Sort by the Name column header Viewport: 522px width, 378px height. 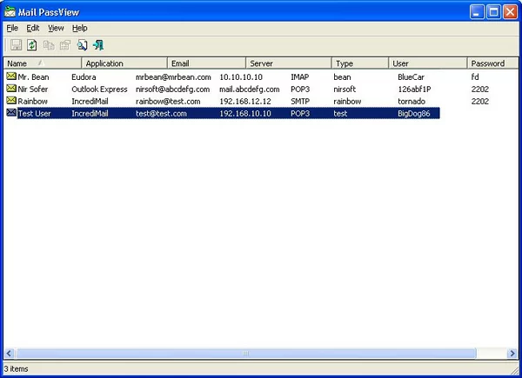pos(43,63)
